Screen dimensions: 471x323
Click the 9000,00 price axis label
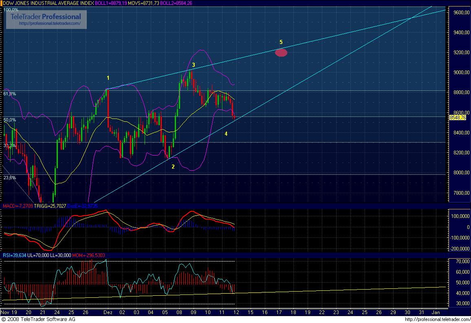pos(462,73)
